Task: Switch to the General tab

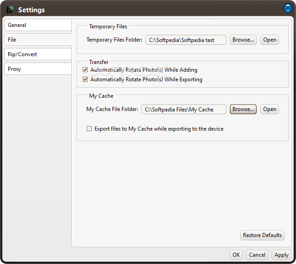Action: (x=38, y=25)
